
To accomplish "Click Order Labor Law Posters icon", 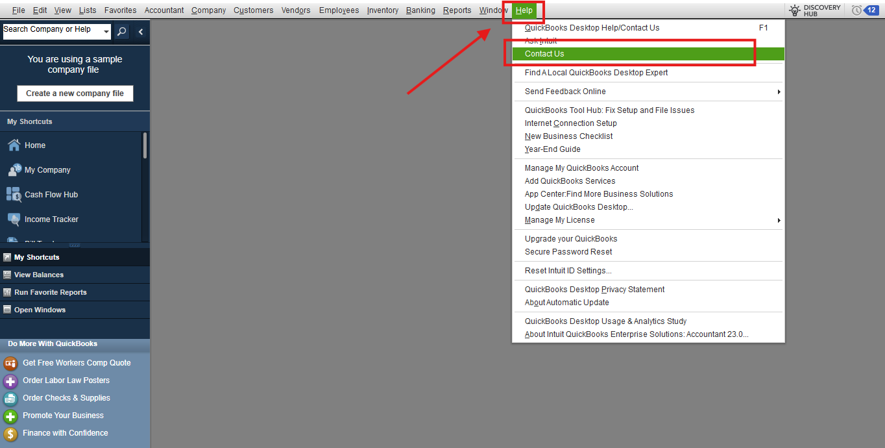I will 10,380.
